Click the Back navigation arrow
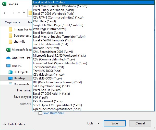The width and height of the screenshot is (156, 130). pos(5,13)
